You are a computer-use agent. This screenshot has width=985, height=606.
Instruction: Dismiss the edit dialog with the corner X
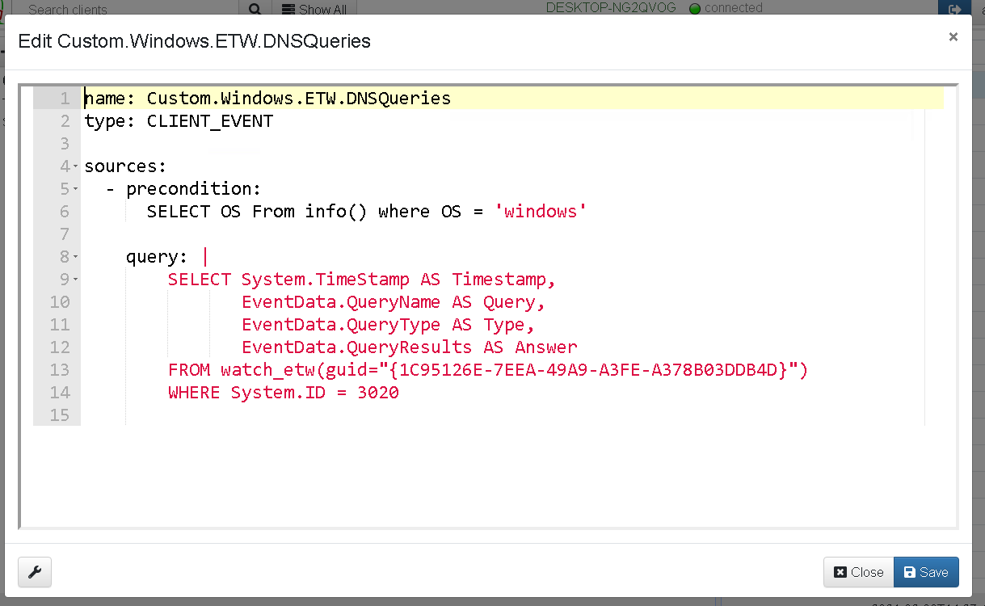click(x=953, y=36)
